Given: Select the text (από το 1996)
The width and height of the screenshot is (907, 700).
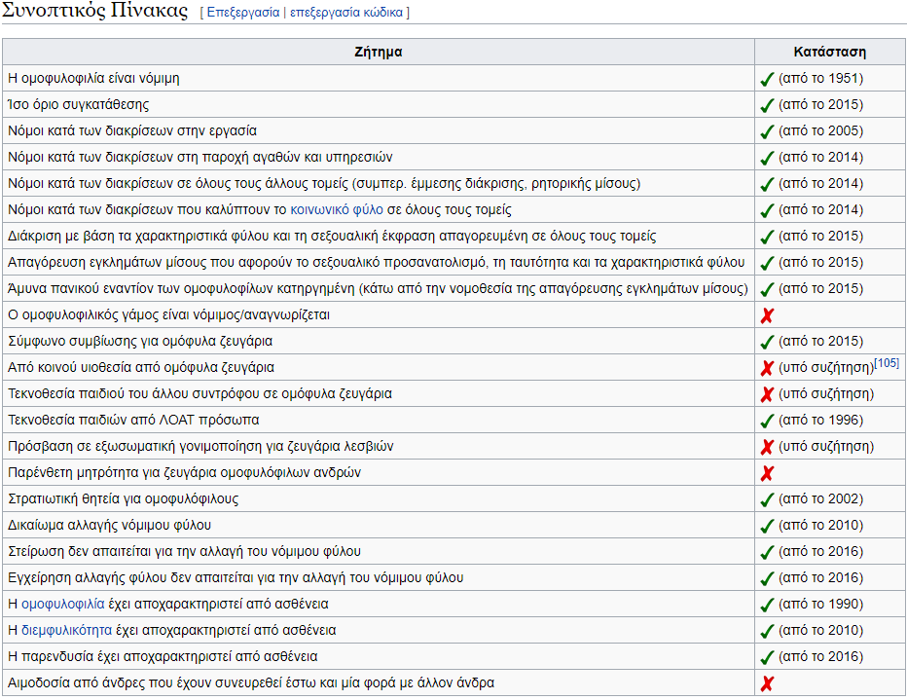Looking at the screenshot, I should [x=820, y=420].
